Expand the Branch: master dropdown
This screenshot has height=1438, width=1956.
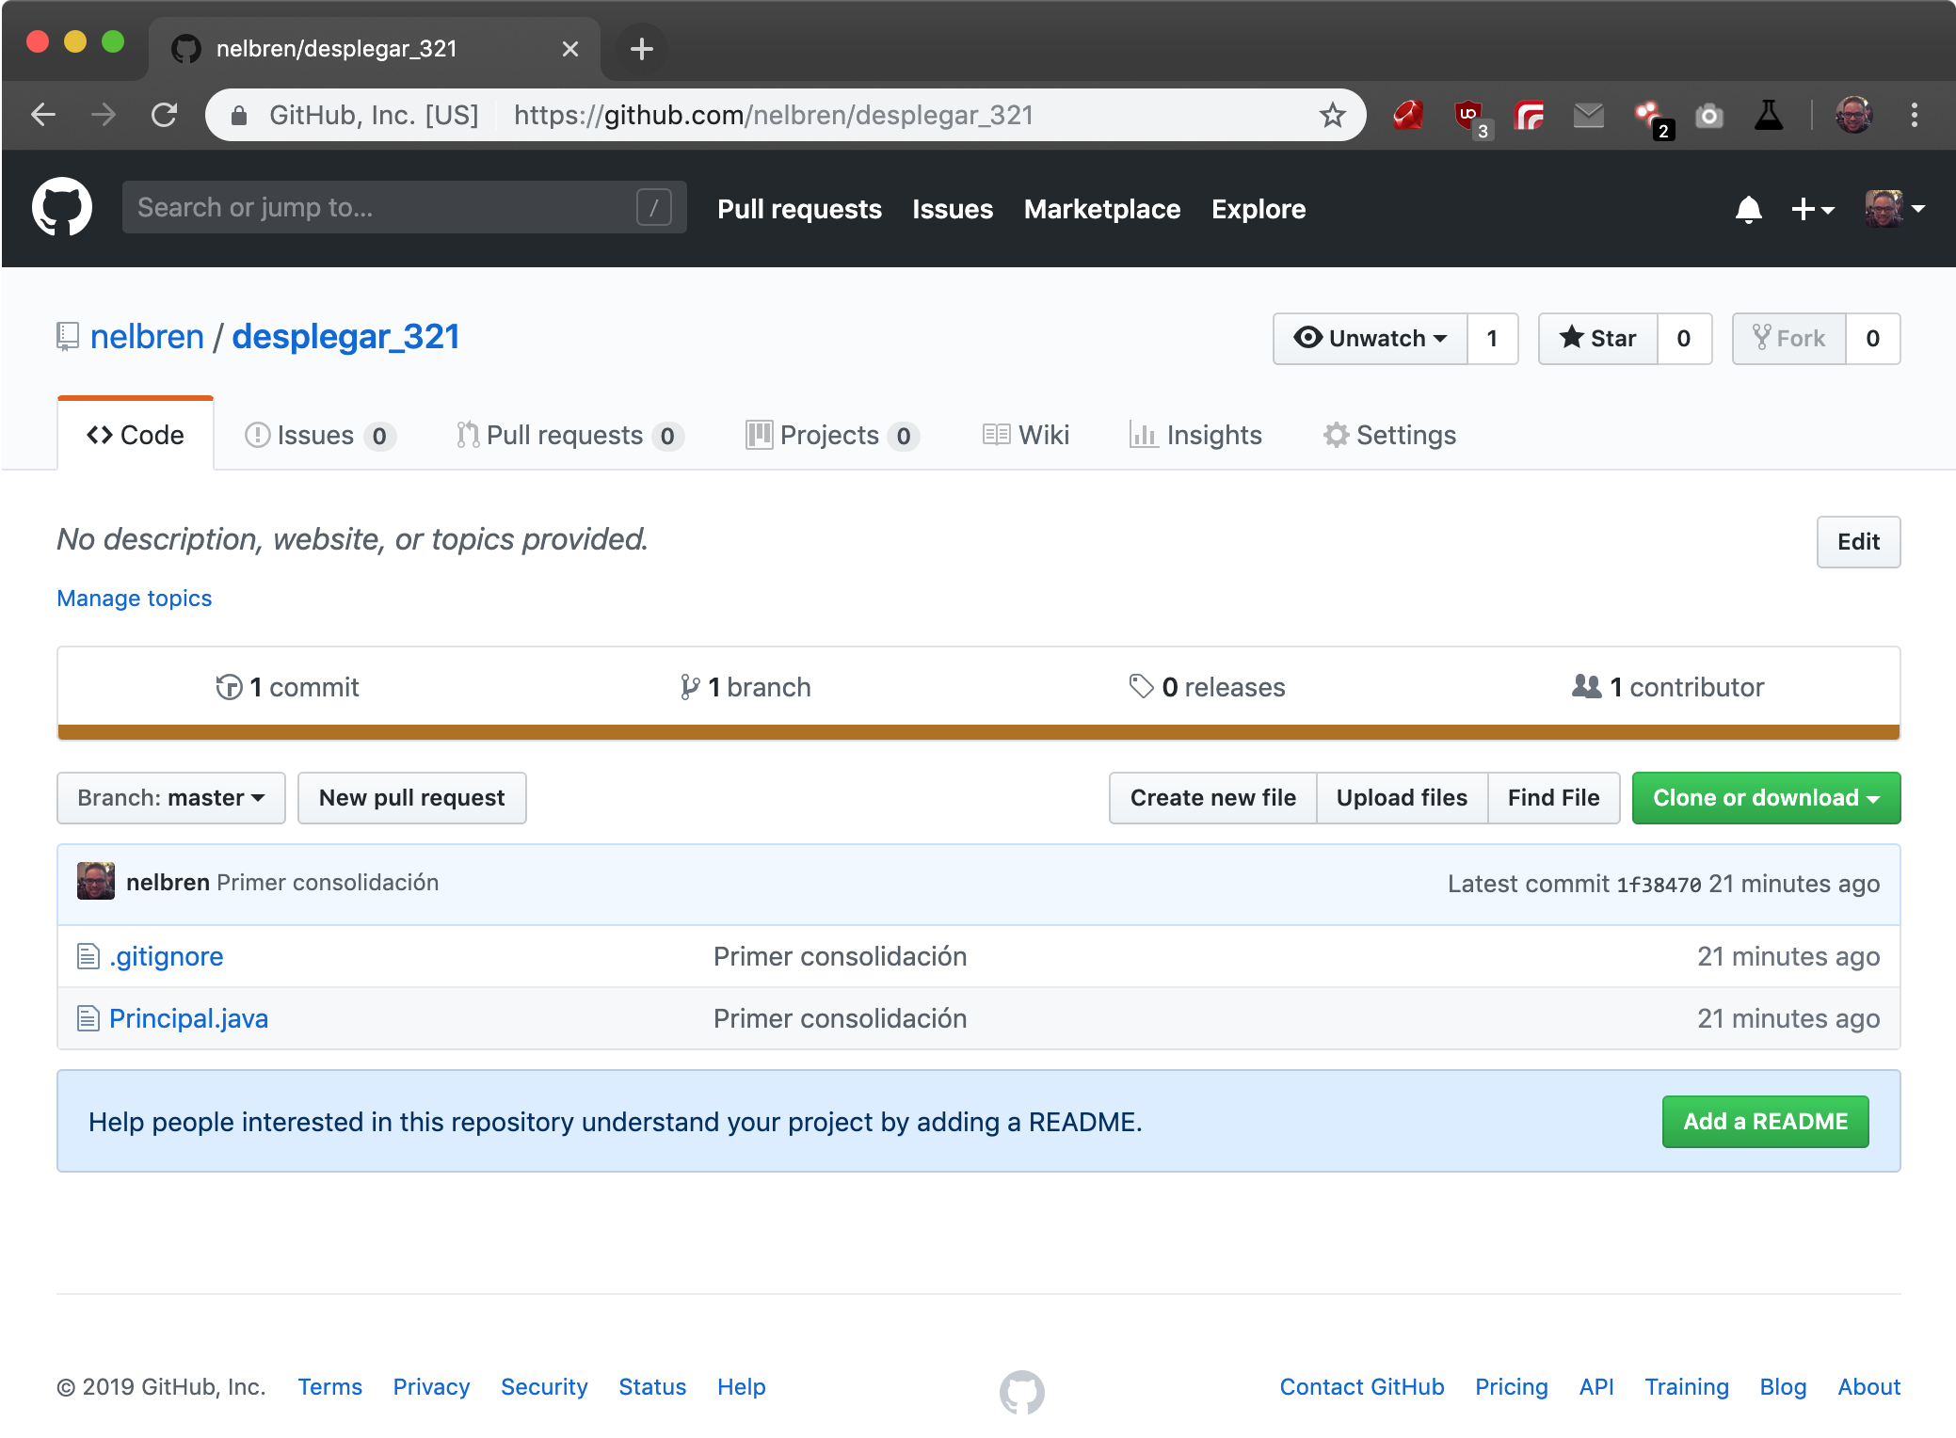click(171, 798)
